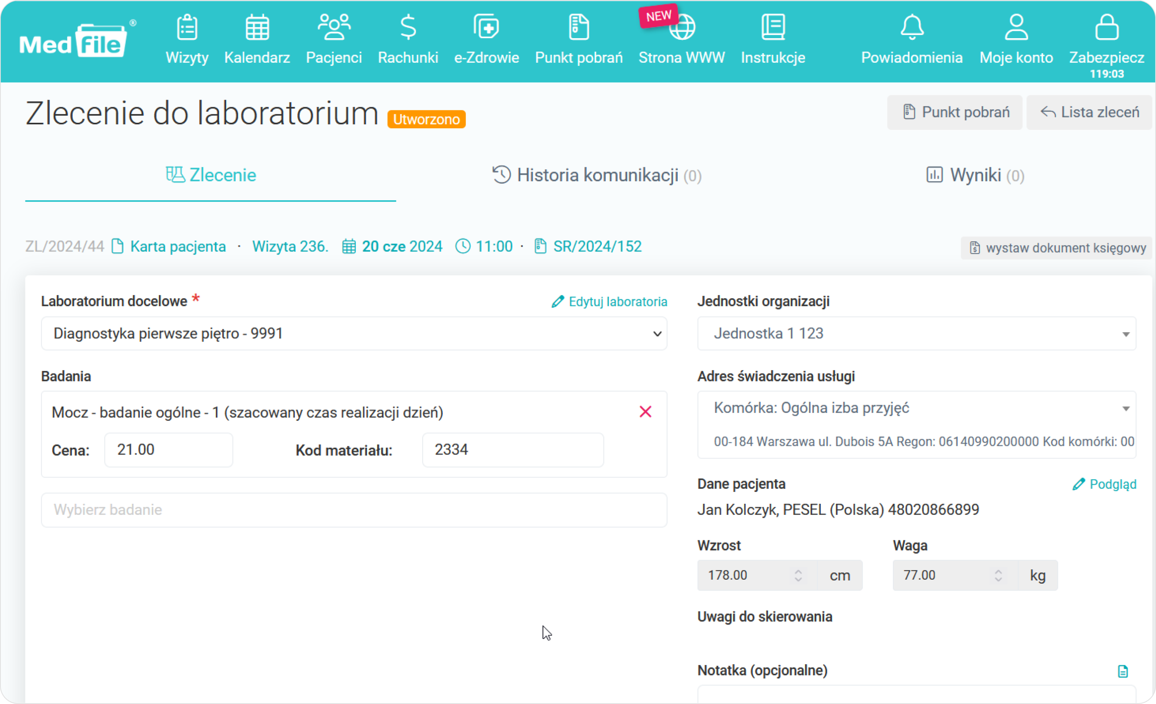Go back to Lista zleceń

click(x=1088, y=112)
